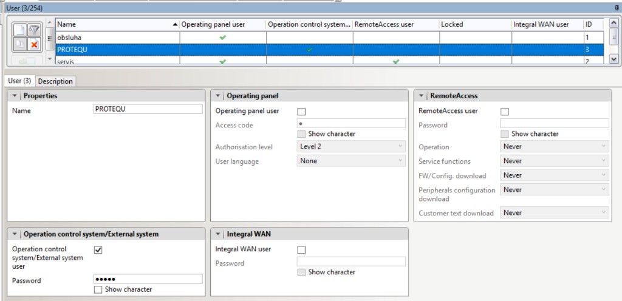The width and height of the screenshot is (622, 301).
Task: Click ID cell 1 of obsluha
Action: click(593, 38)
